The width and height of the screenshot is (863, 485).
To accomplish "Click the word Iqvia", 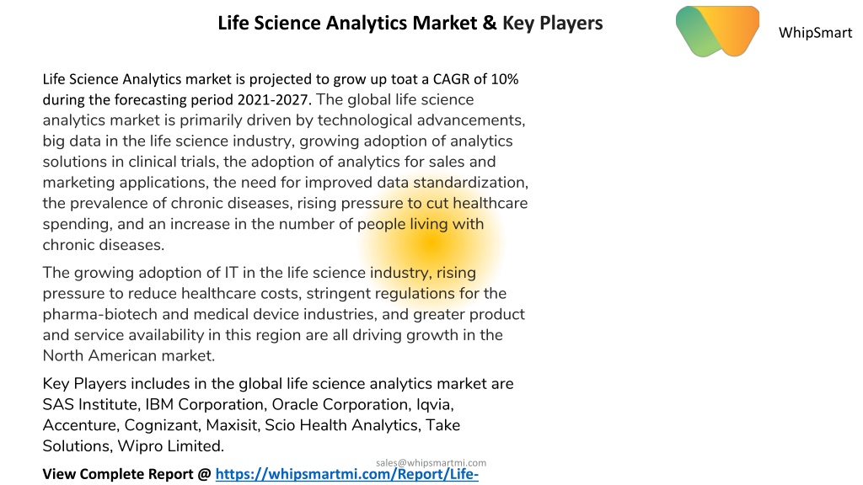I will point(433,404).
